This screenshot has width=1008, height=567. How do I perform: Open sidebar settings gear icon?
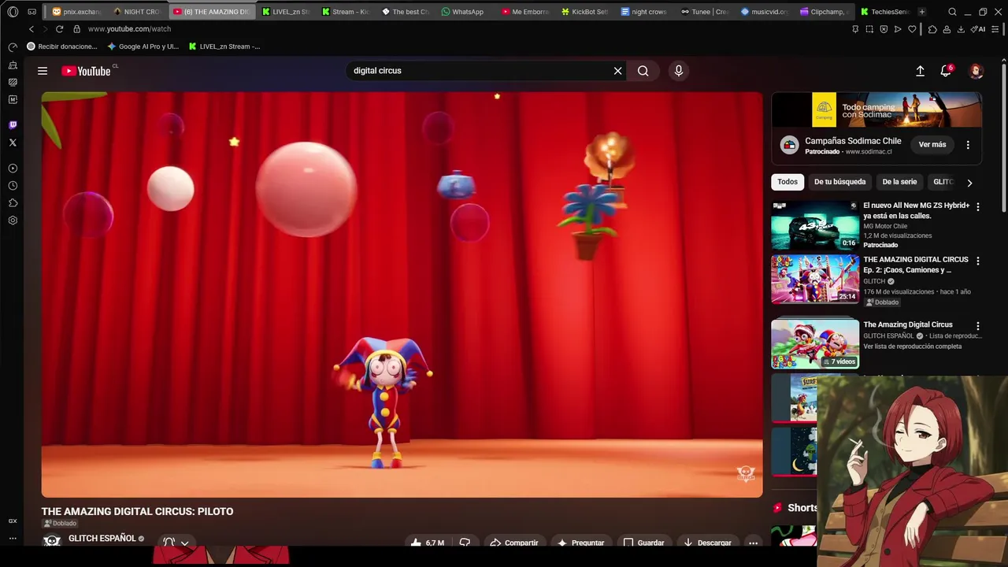click(x=13, y=220)
